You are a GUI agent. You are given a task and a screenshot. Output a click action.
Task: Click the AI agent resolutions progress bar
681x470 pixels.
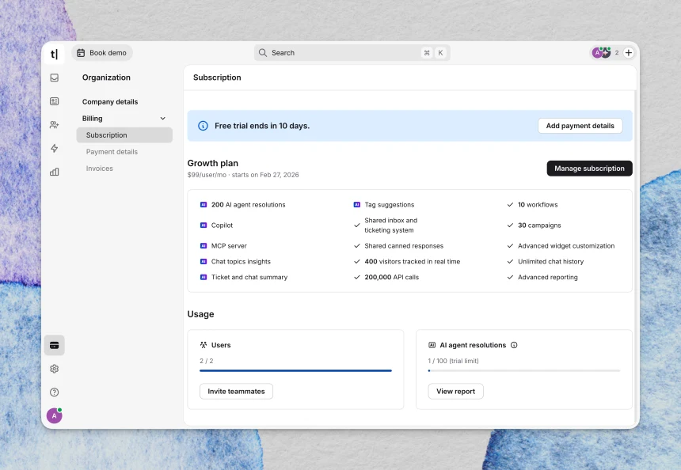[x=524, y=370]
